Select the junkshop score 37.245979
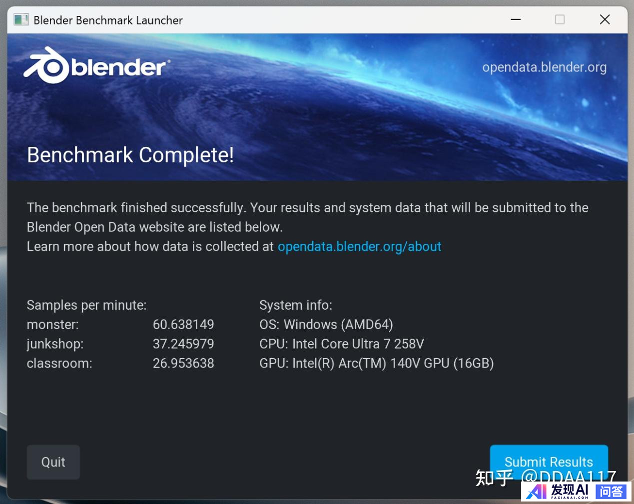Viewport: 634px width, 504px height. pos(183,344)
